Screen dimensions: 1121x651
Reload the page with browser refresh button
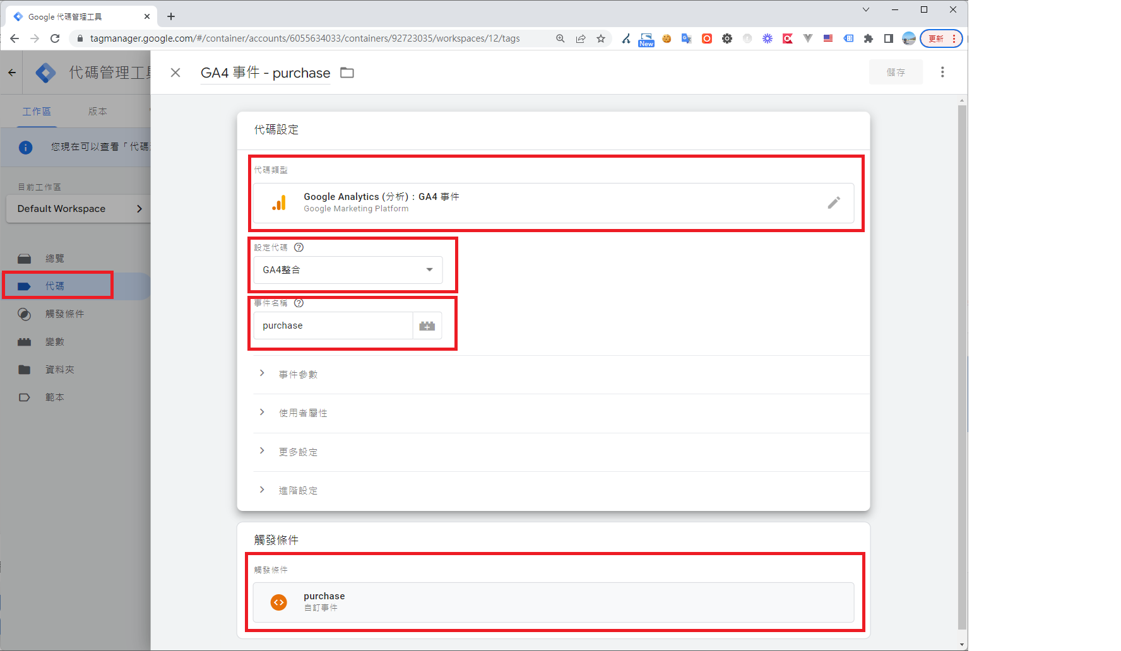[55, 38]
